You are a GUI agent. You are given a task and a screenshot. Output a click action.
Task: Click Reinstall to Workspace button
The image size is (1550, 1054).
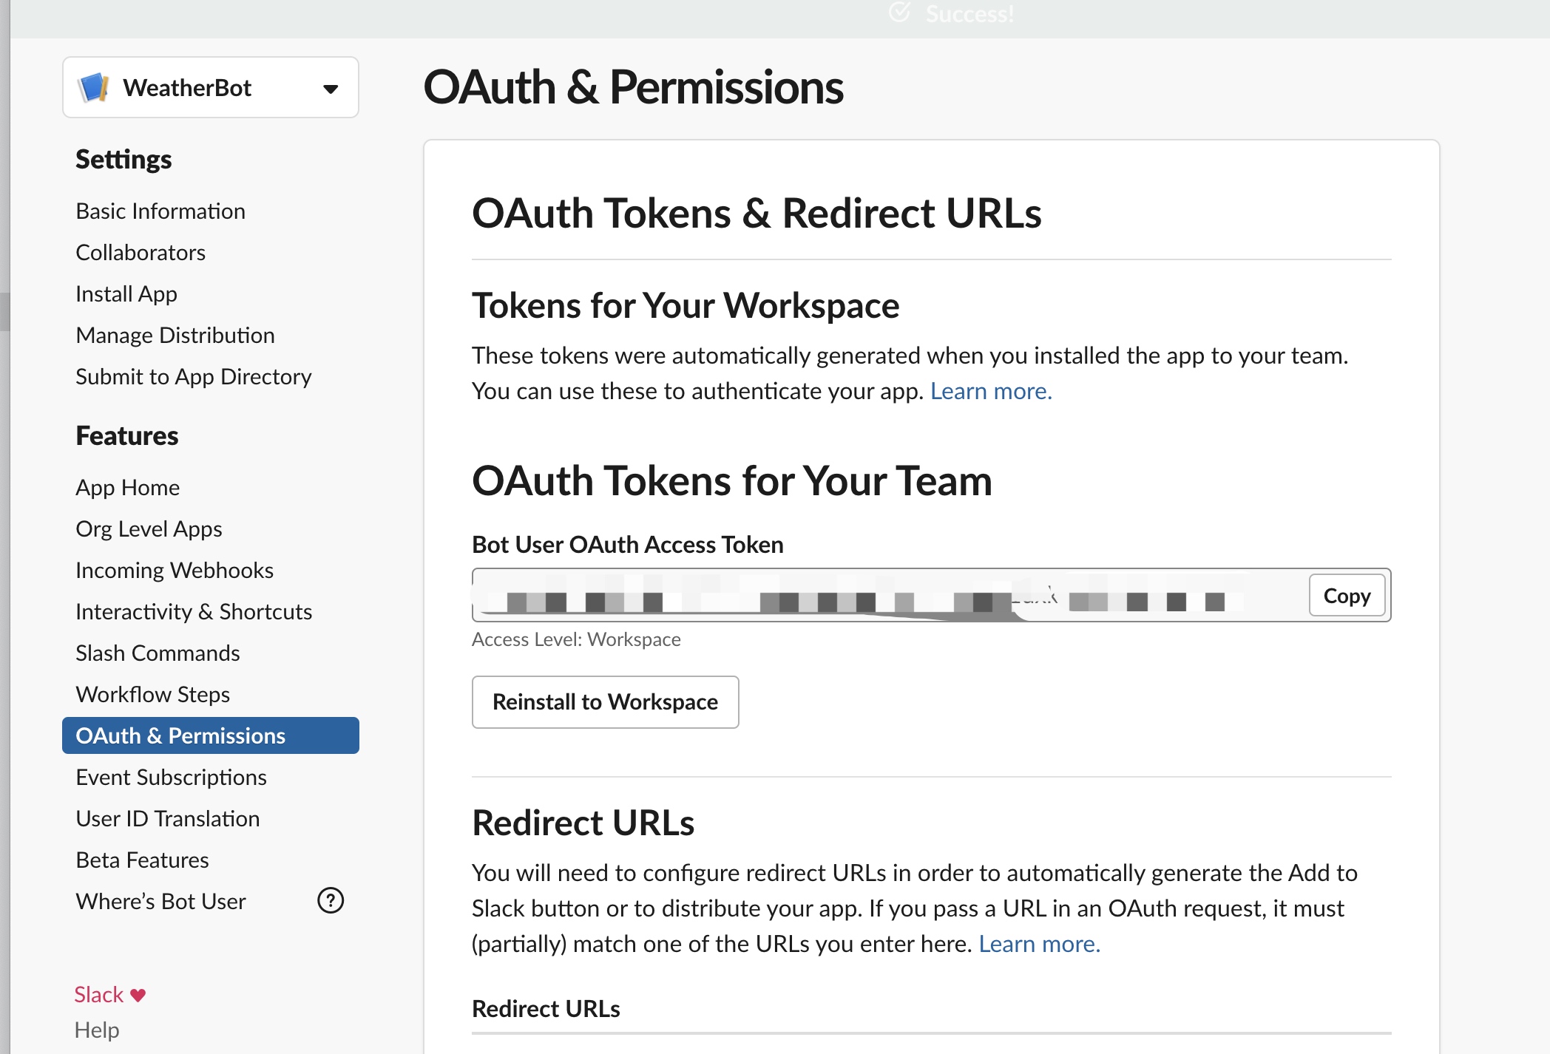(605, 701)
